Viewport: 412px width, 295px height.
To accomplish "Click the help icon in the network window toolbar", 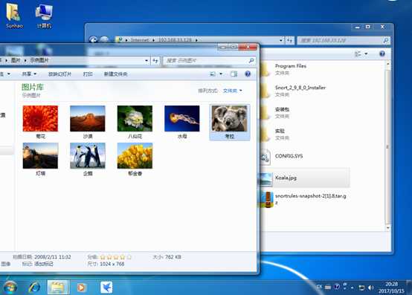I will pos(382,54).
